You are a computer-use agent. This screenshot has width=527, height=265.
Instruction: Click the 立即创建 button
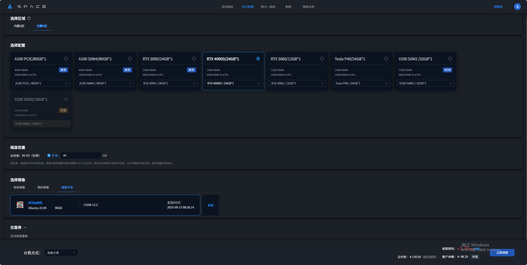click(x=502, y=253)
